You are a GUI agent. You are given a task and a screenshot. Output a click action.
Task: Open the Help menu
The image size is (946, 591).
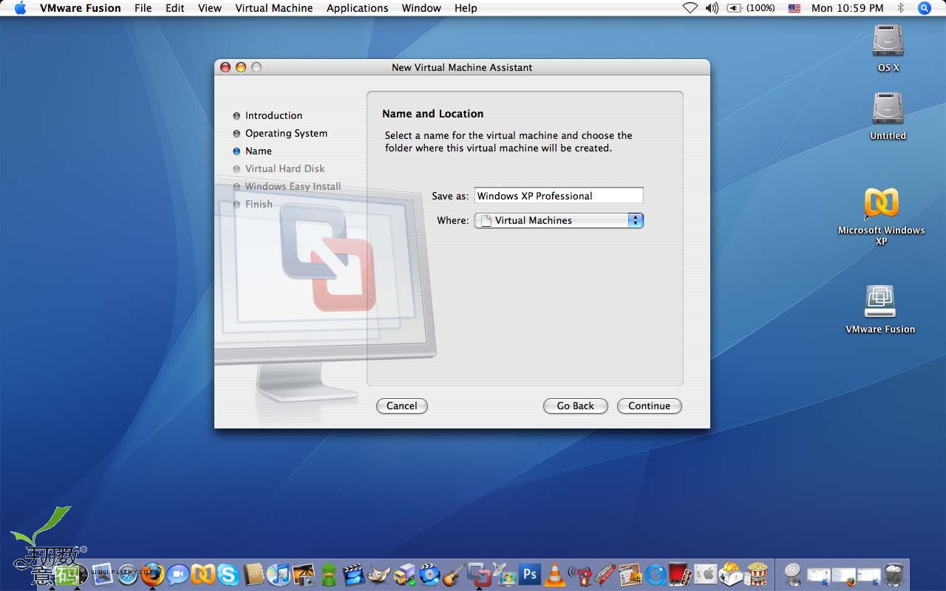click(466, 8)
